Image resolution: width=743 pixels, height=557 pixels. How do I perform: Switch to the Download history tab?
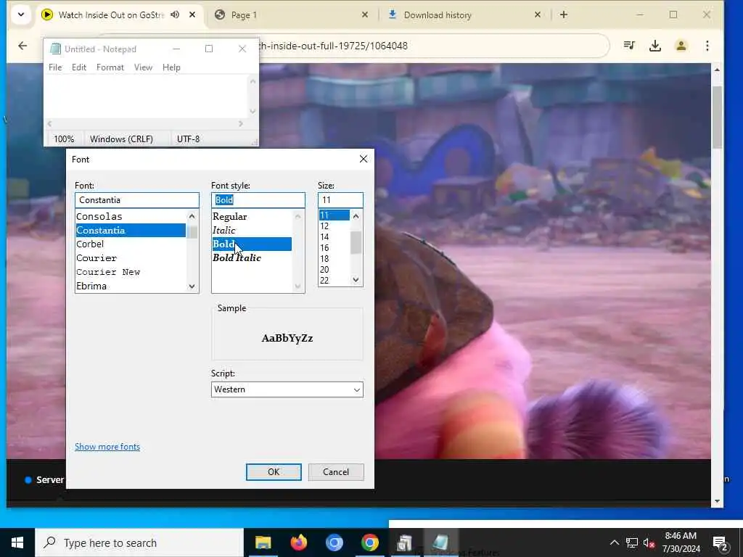464,15
